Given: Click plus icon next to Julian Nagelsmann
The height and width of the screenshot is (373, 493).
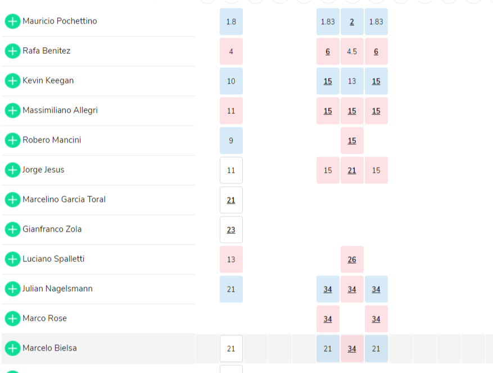Looking at the screenshot, I should (x=12, y=289).
